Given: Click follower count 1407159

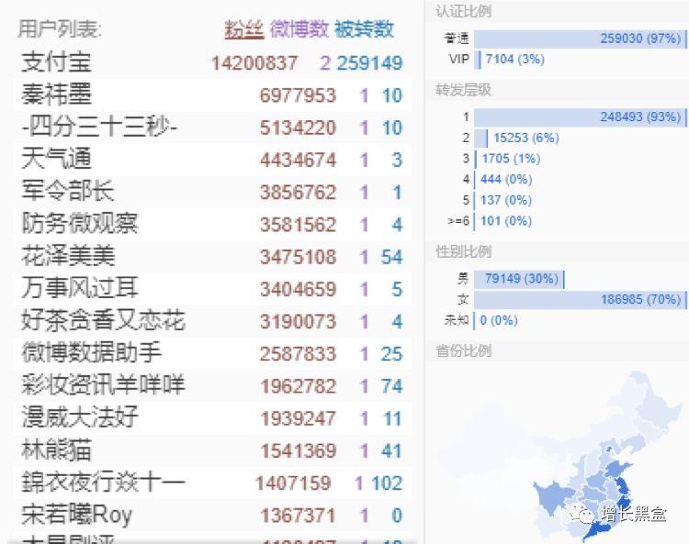Looking at the screenshot, I should coord(293,483).
